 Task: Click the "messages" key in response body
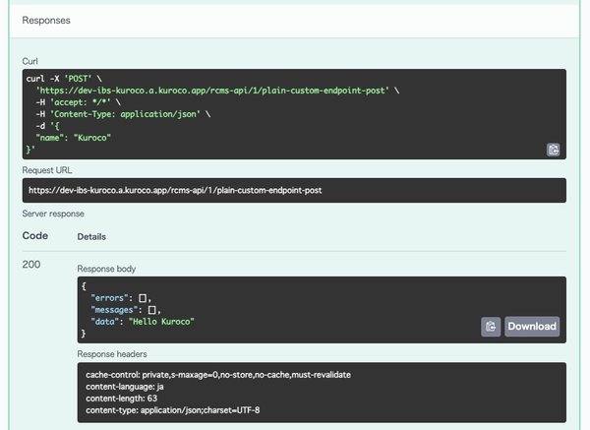point(114,310)
